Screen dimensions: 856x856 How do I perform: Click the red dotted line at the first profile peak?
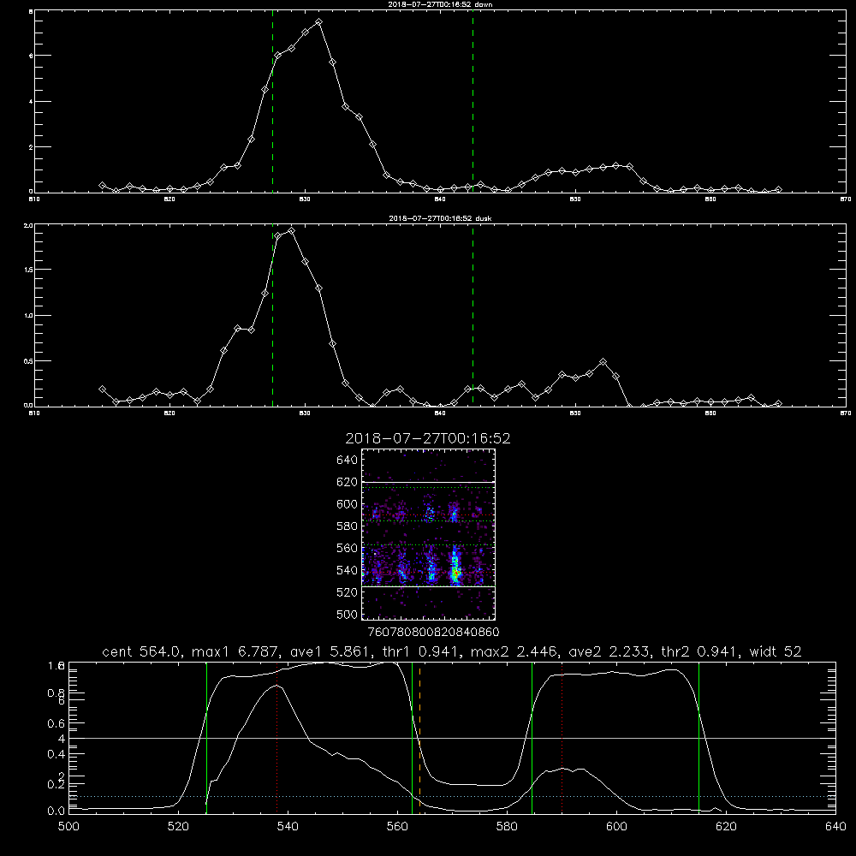click(x=276, y=738)
